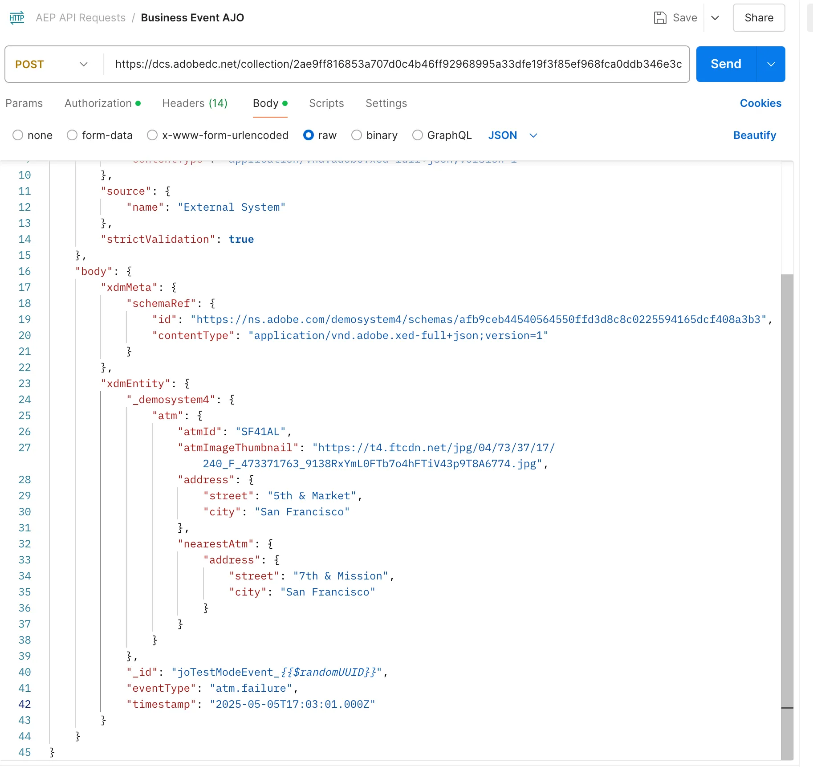Click into the request URL field

(x=398, y=64)
